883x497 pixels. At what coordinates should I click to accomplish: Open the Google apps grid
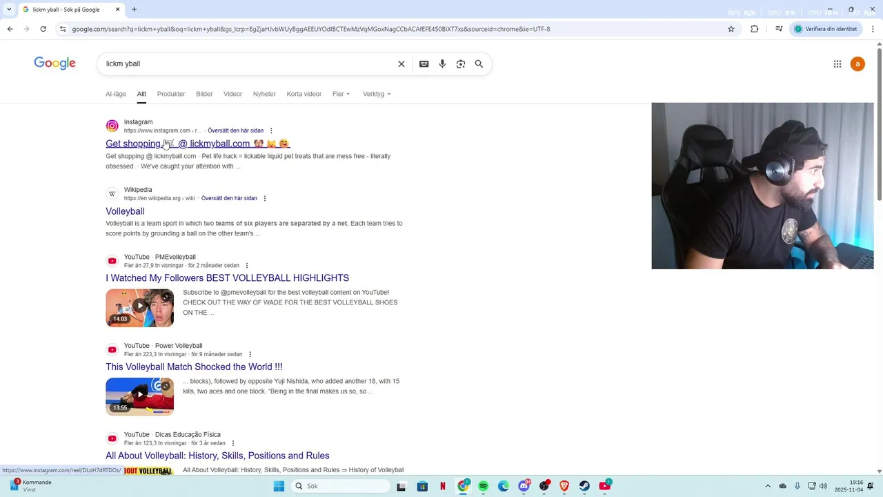pos(837,64)
